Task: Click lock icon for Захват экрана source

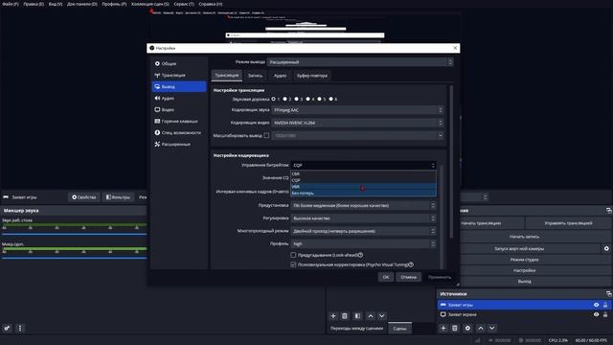Action: click(605, 314)
